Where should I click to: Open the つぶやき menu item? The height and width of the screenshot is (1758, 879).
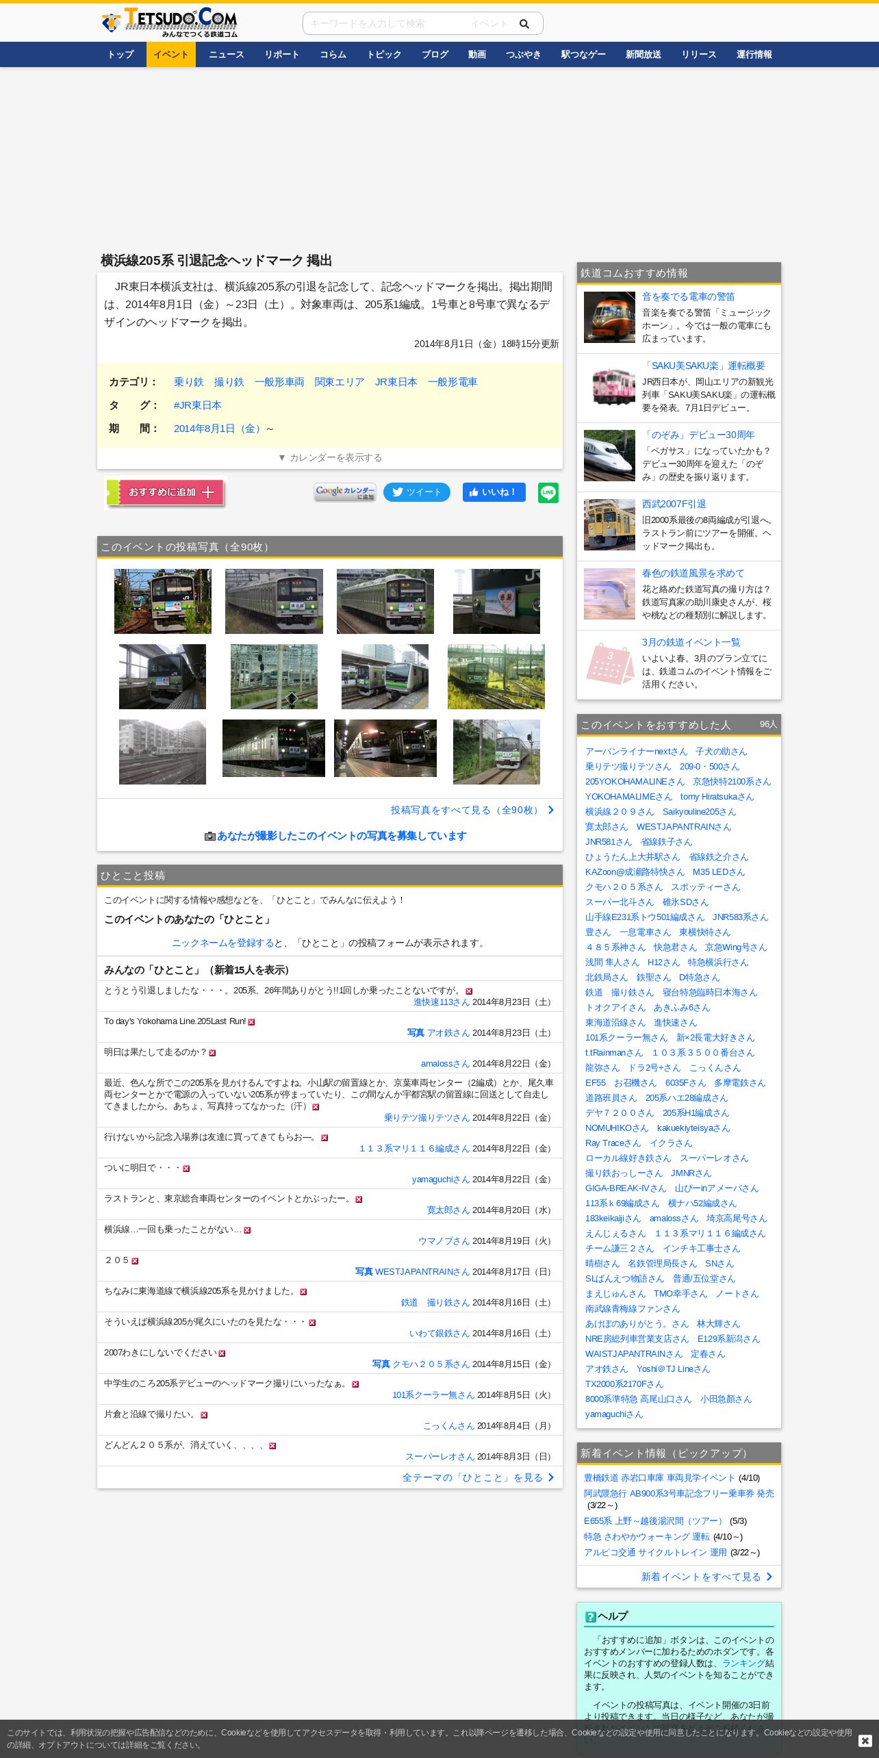[x=523, y=55]
